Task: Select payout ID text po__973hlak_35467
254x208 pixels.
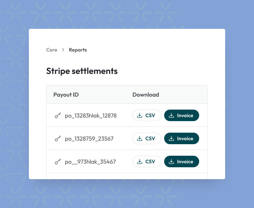Action: click(90, 162)
